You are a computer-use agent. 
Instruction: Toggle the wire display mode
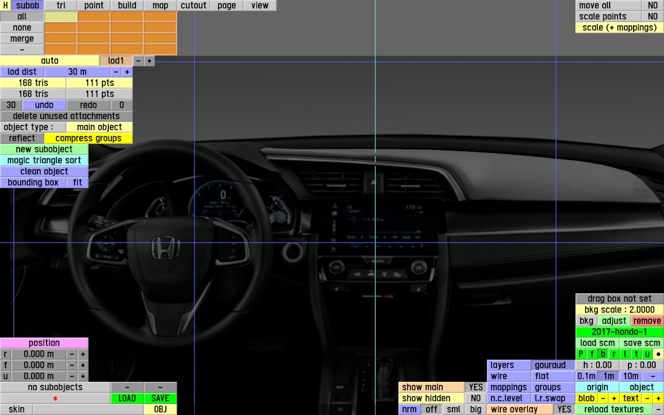coord(509,376)
